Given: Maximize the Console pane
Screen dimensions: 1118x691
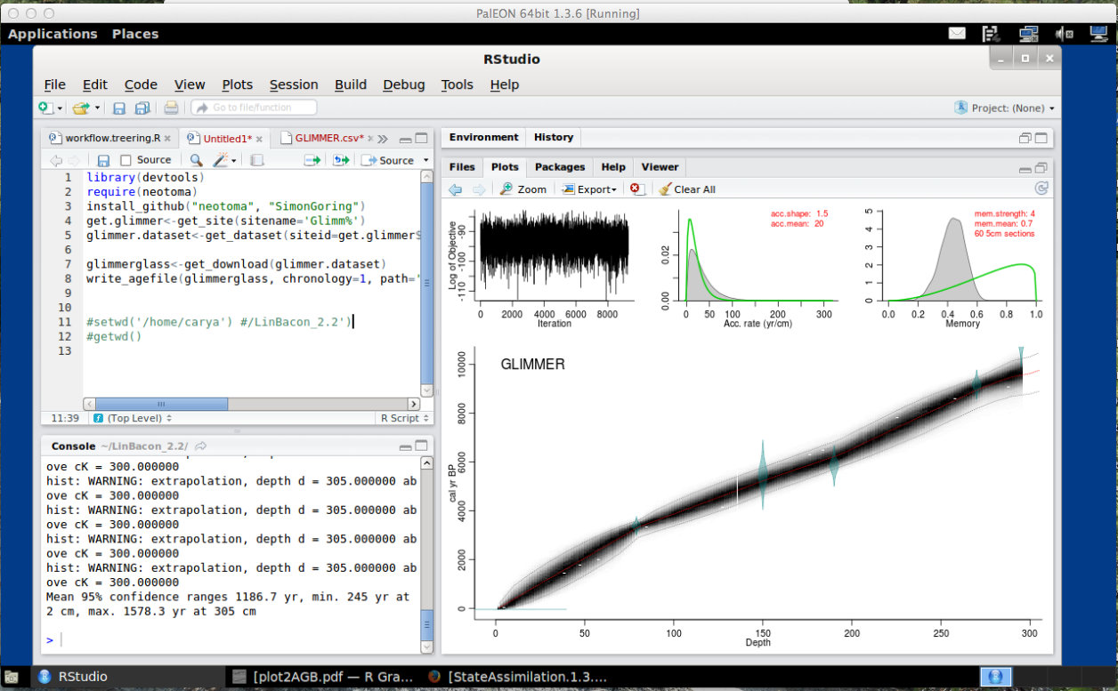Looking at the screenshot, I should 422,446.
